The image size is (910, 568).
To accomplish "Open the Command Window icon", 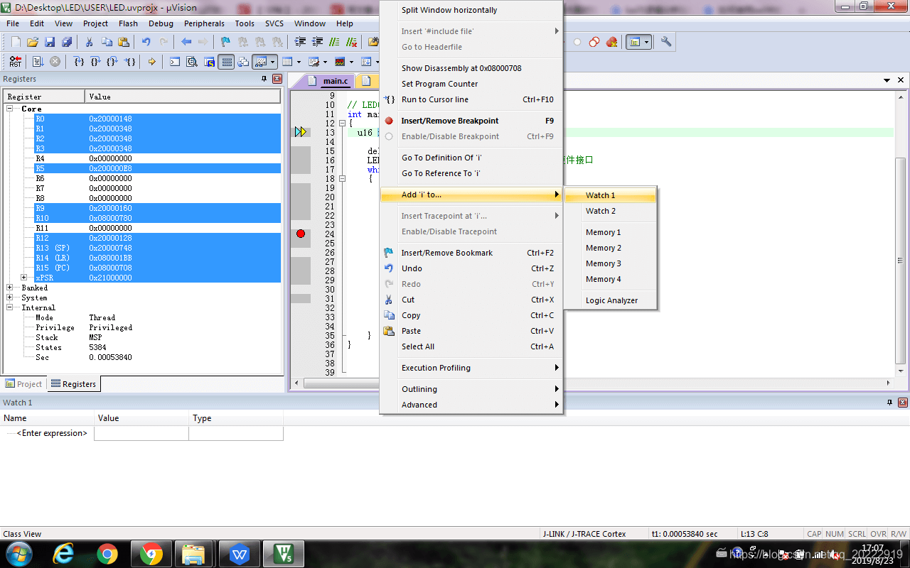I will (x=175, y=62).
